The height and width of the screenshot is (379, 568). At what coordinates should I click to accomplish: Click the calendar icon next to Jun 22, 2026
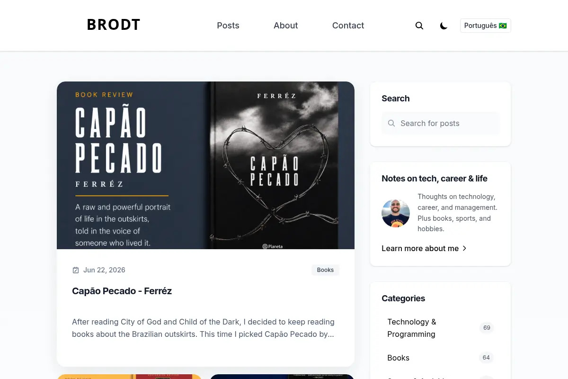(76, 270)
